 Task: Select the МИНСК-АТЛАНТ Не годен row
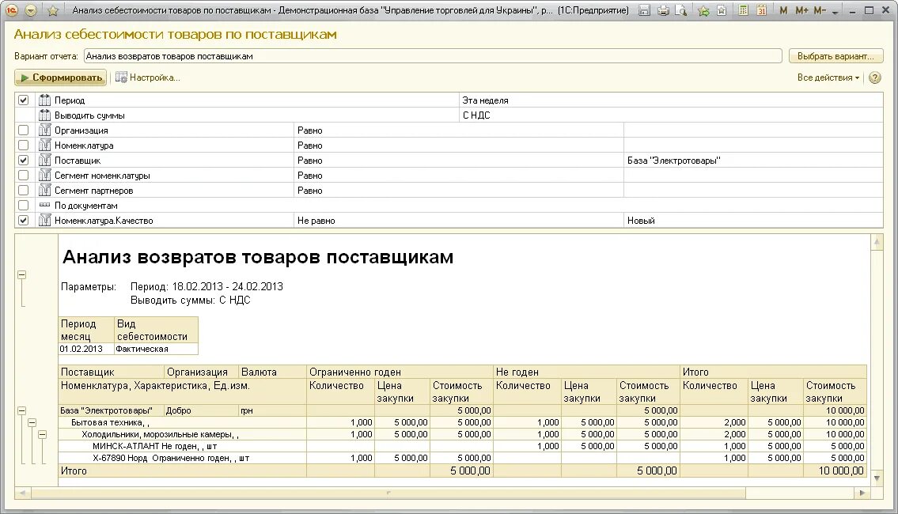[x=462, y=446]
